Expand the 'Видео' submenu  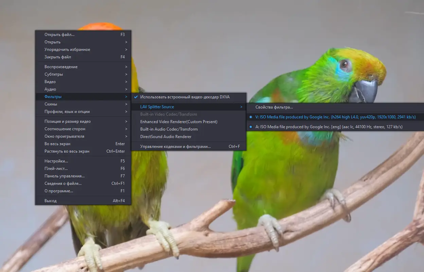click(83, 82)
